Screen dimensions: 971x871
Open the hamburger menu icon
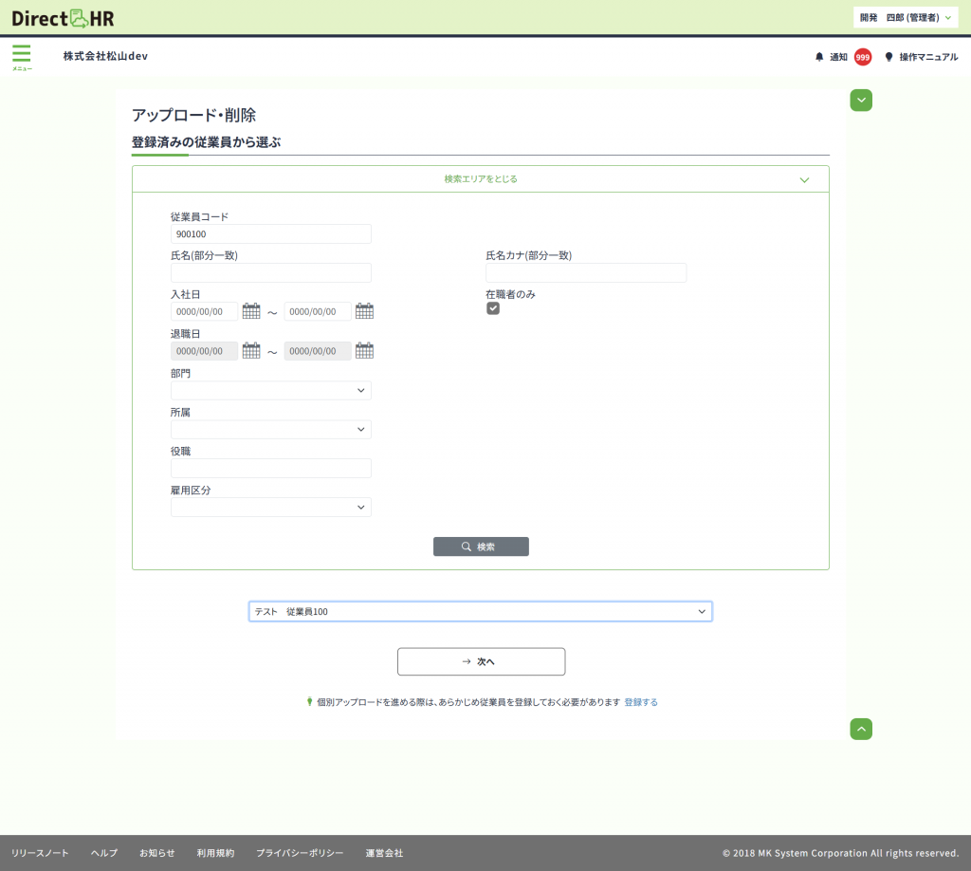point(21,55)
